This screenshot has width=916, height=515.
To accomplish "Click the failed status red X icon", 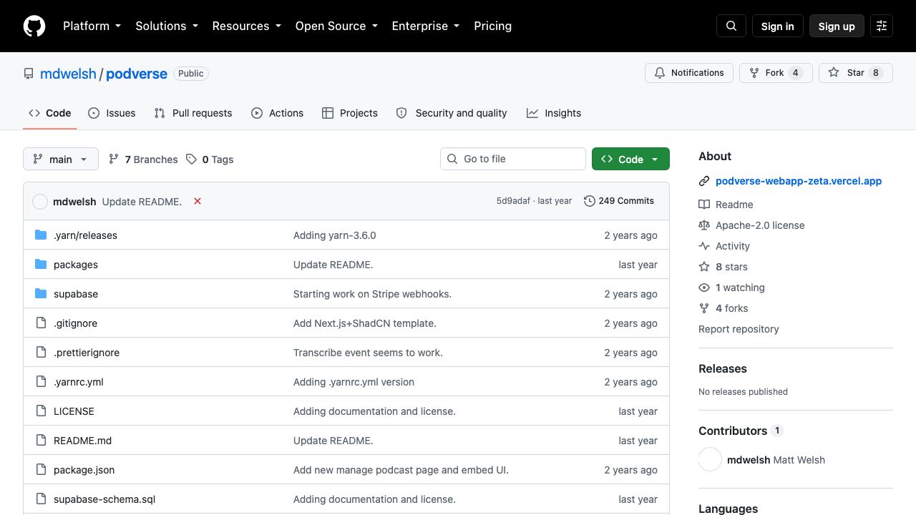I will tap(198, 201).
